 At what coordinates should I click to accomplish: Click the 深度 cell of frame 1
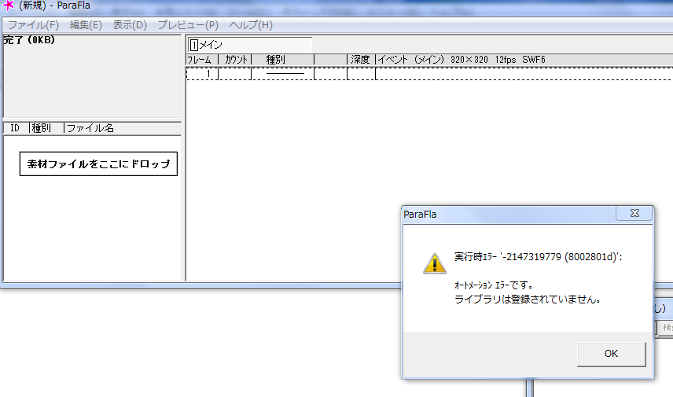361,74
